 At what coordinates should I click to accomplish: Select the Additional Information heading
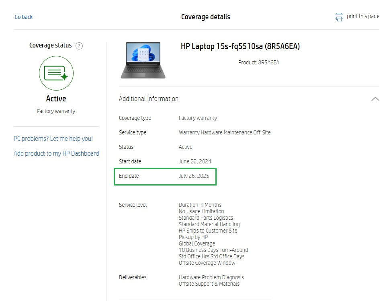149,99
